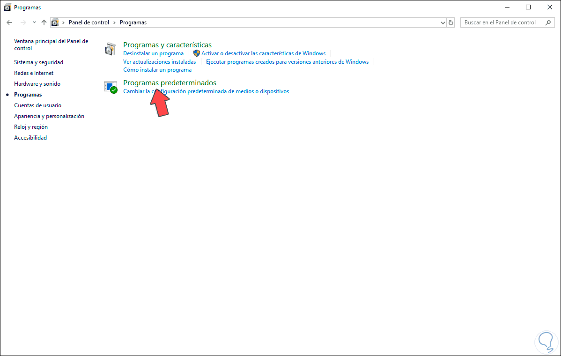Minimize the Programas window

[x=507, y=7]
